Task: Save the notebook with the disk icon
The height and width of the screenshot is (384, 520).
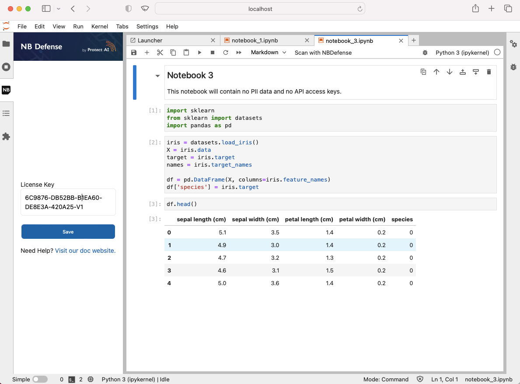Action: pos(134,52)
